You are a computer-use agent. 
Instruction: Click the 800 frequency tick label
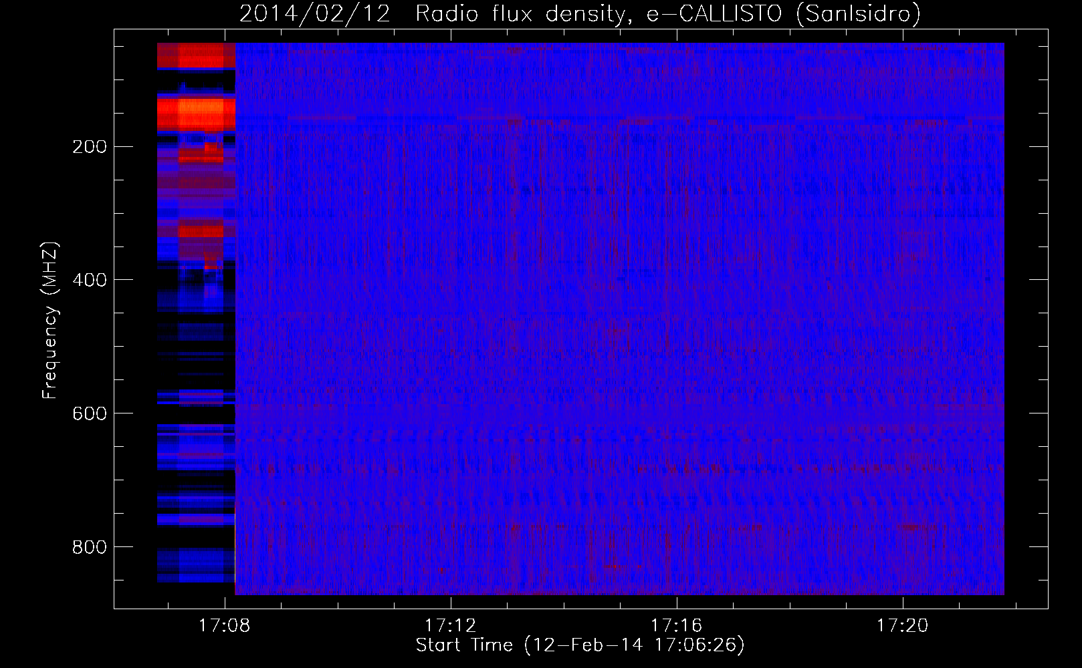90,547
